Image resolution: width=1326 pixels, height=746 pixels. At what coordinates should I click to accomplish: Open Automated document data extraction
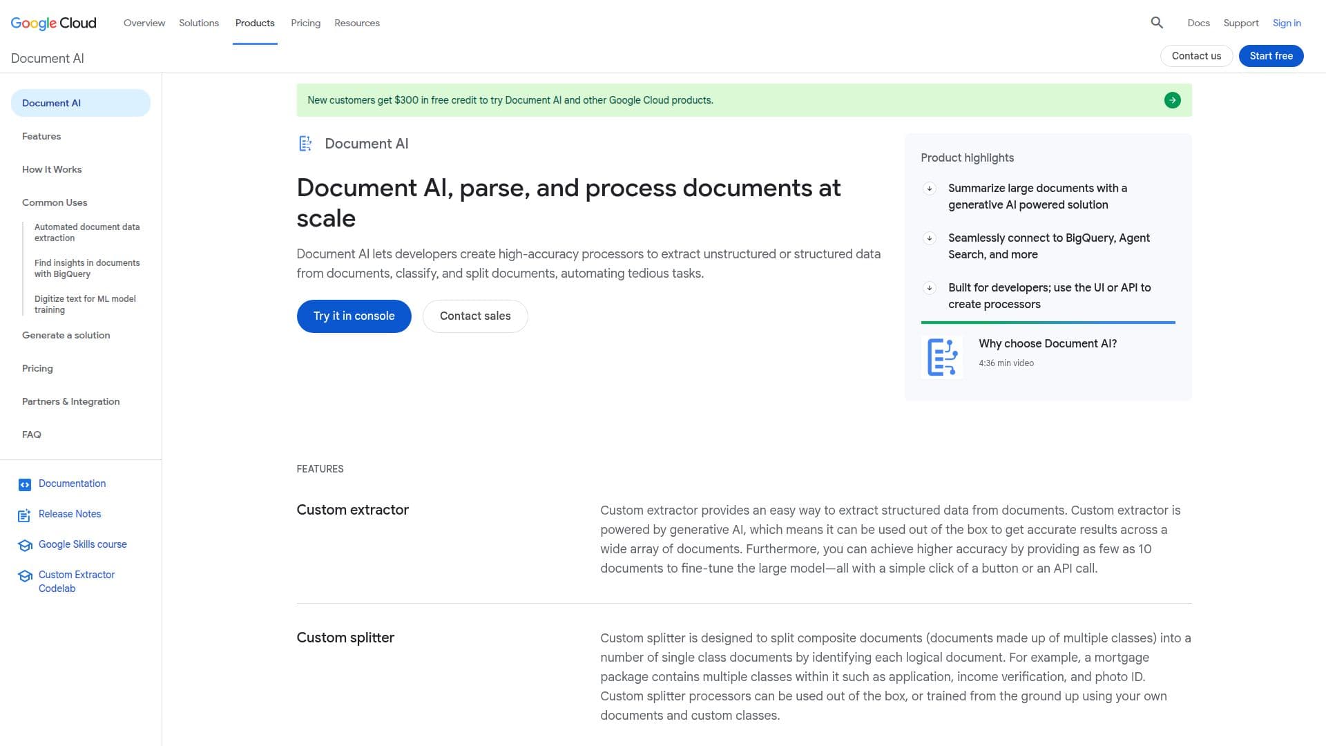tap(87, 232)
